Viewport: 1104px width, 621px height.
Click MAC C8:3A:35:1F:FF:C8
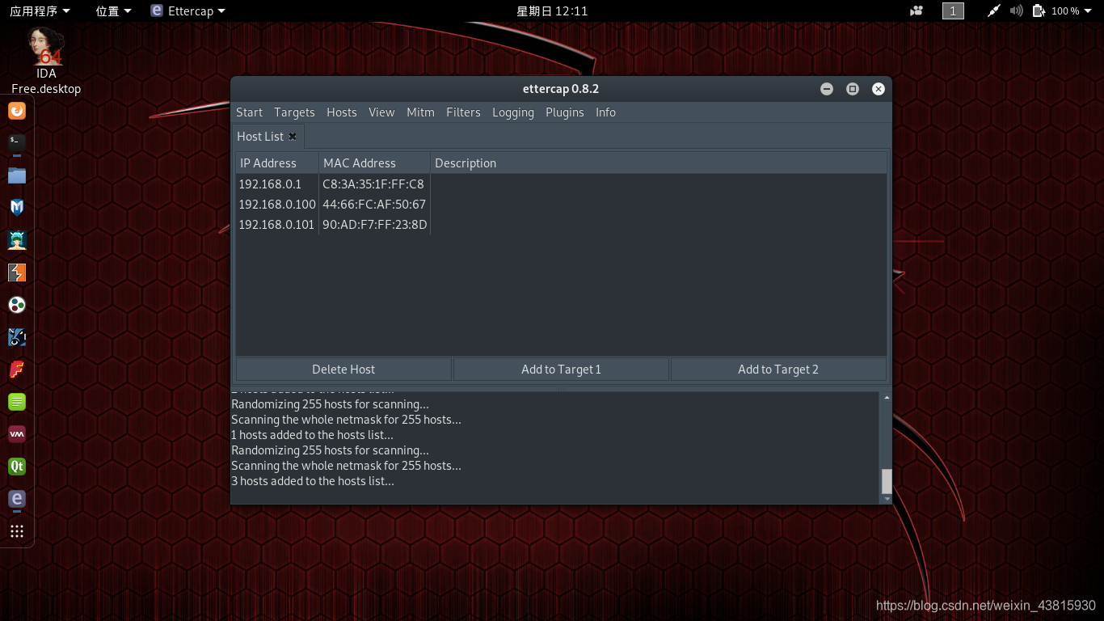[x=373, y=184]
